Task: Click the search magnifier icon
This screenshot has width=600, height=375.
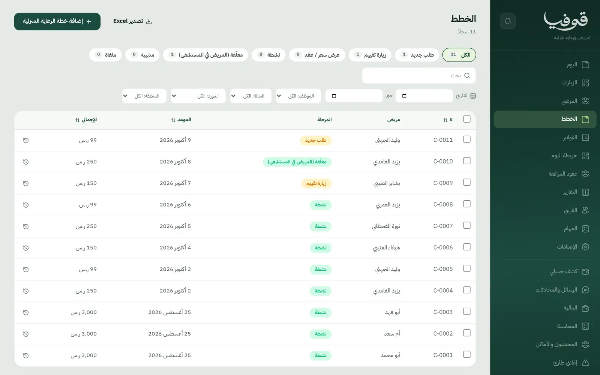Action: pyautogui.click(x=467, y=76)
